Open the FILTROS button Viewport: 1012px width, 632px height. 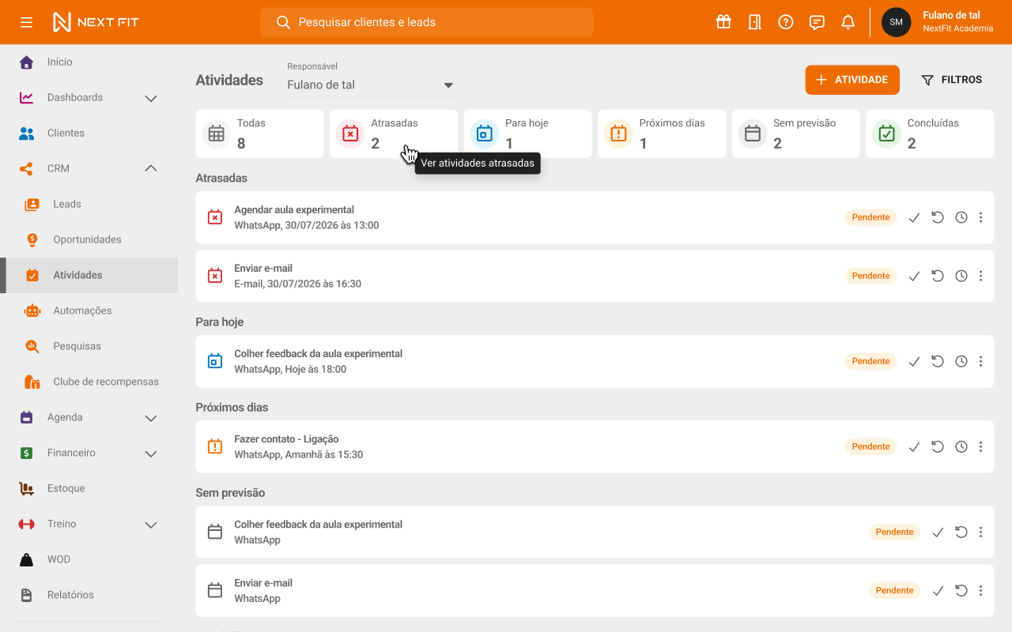(x=952, y=80)
